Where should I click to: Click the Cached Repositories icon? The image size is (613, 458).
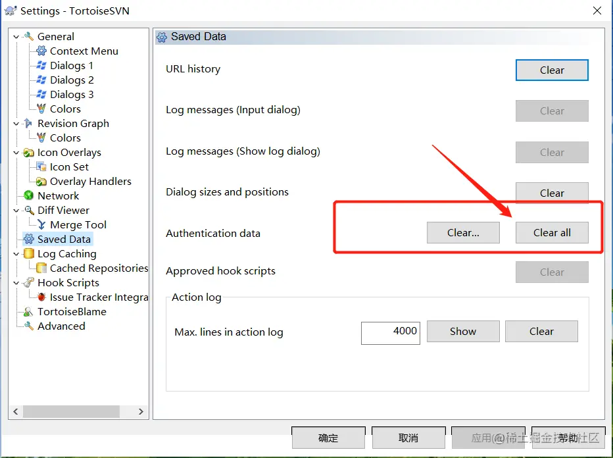point(41,268)
